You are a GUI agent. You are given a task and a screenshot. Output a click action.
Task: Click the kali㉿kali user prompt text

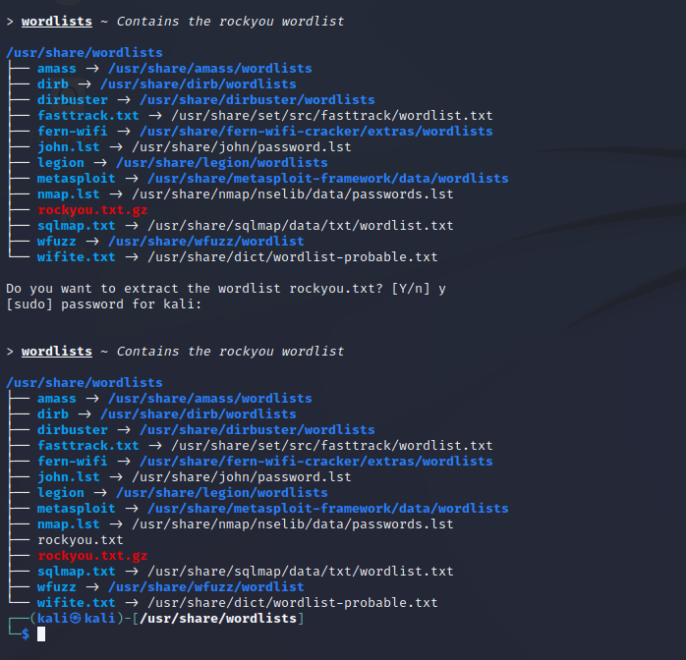tap(76, 618)
